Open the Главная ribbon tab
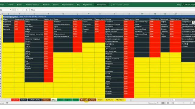This screenshot has height=109, width=195. pyautogui.click(x=11, y=5)
